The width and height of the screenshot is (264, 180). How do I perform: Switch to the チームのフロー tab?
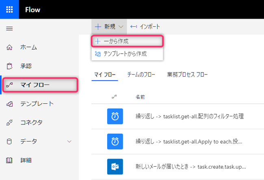pyautogui.click(x=141, y=75)
